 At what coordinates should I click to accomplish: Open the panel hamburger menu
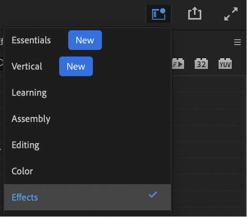point(237,42)
